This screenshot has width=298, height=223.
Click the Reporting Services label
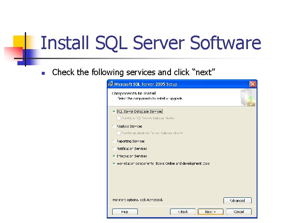point(130,141)
